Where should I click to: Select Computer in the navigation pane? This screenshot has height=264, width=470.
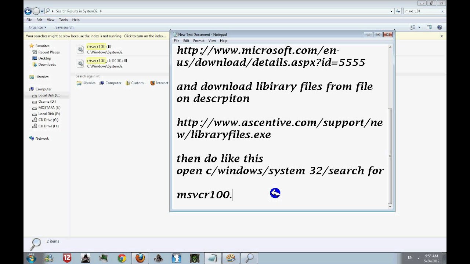click(x=43, y=89)
